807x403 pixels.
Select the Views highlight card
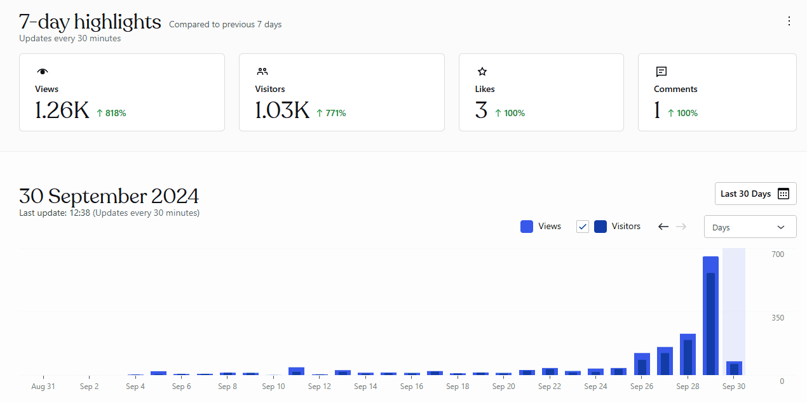coord(122,93)
